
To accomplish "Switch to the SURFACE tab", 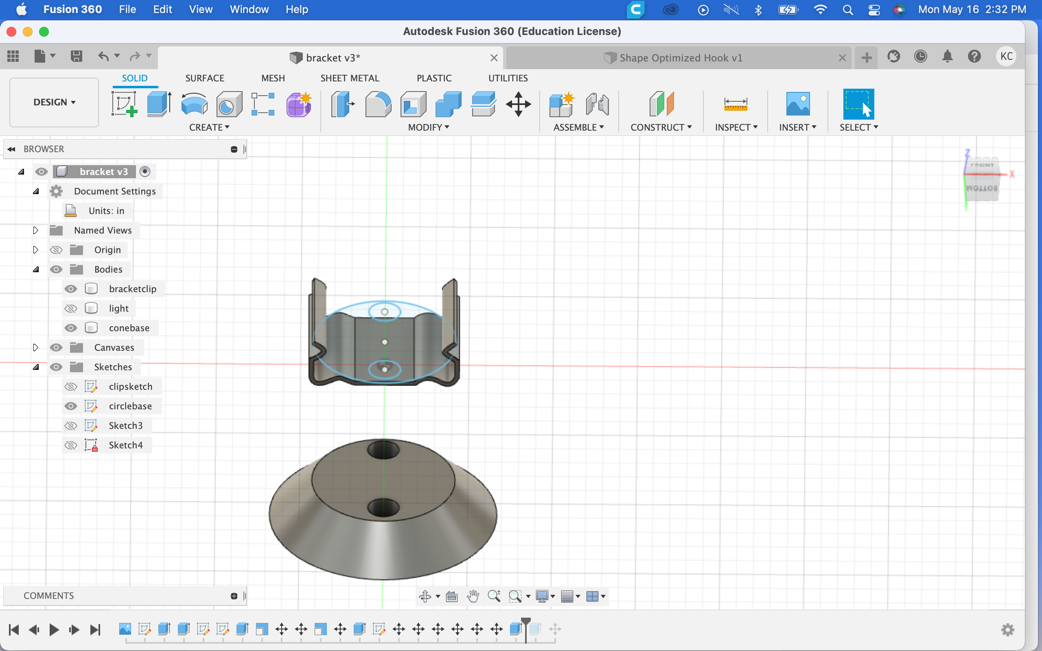I will pos(204,77).
